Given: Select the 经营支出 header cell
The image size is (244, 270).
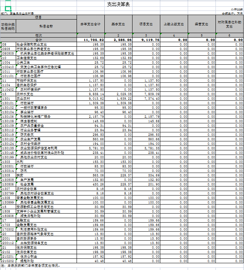Looking at the screenshot, I should [x=202, y=24].
